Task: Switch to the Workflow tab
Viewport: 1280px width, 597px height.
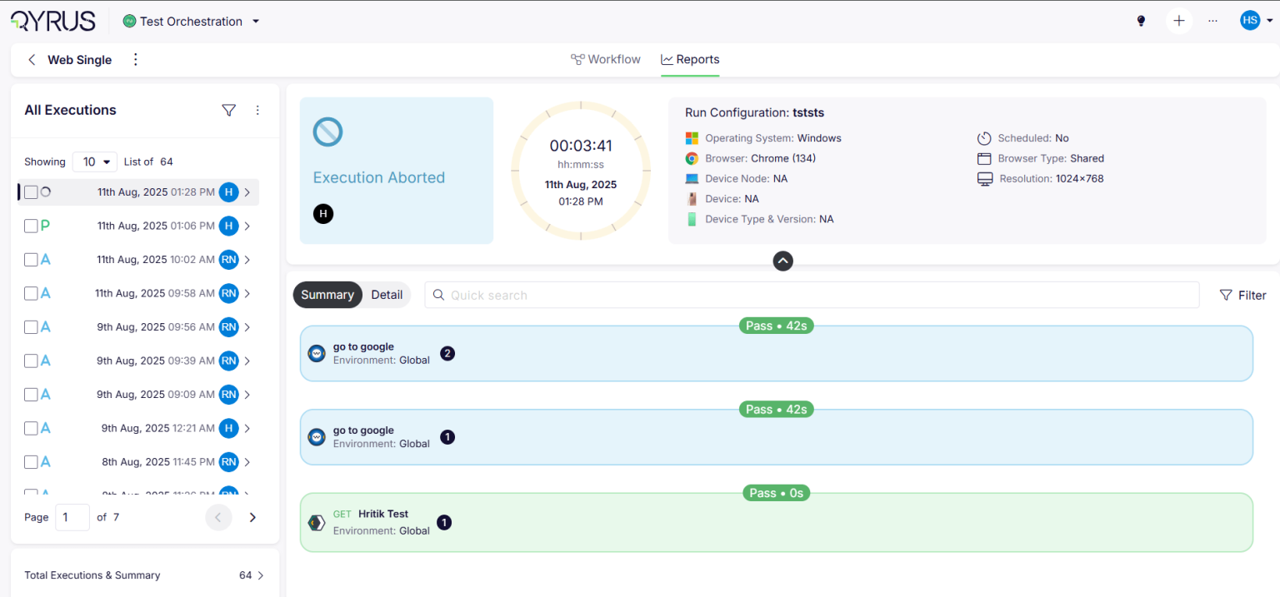Action: click(x=606, y=60)
